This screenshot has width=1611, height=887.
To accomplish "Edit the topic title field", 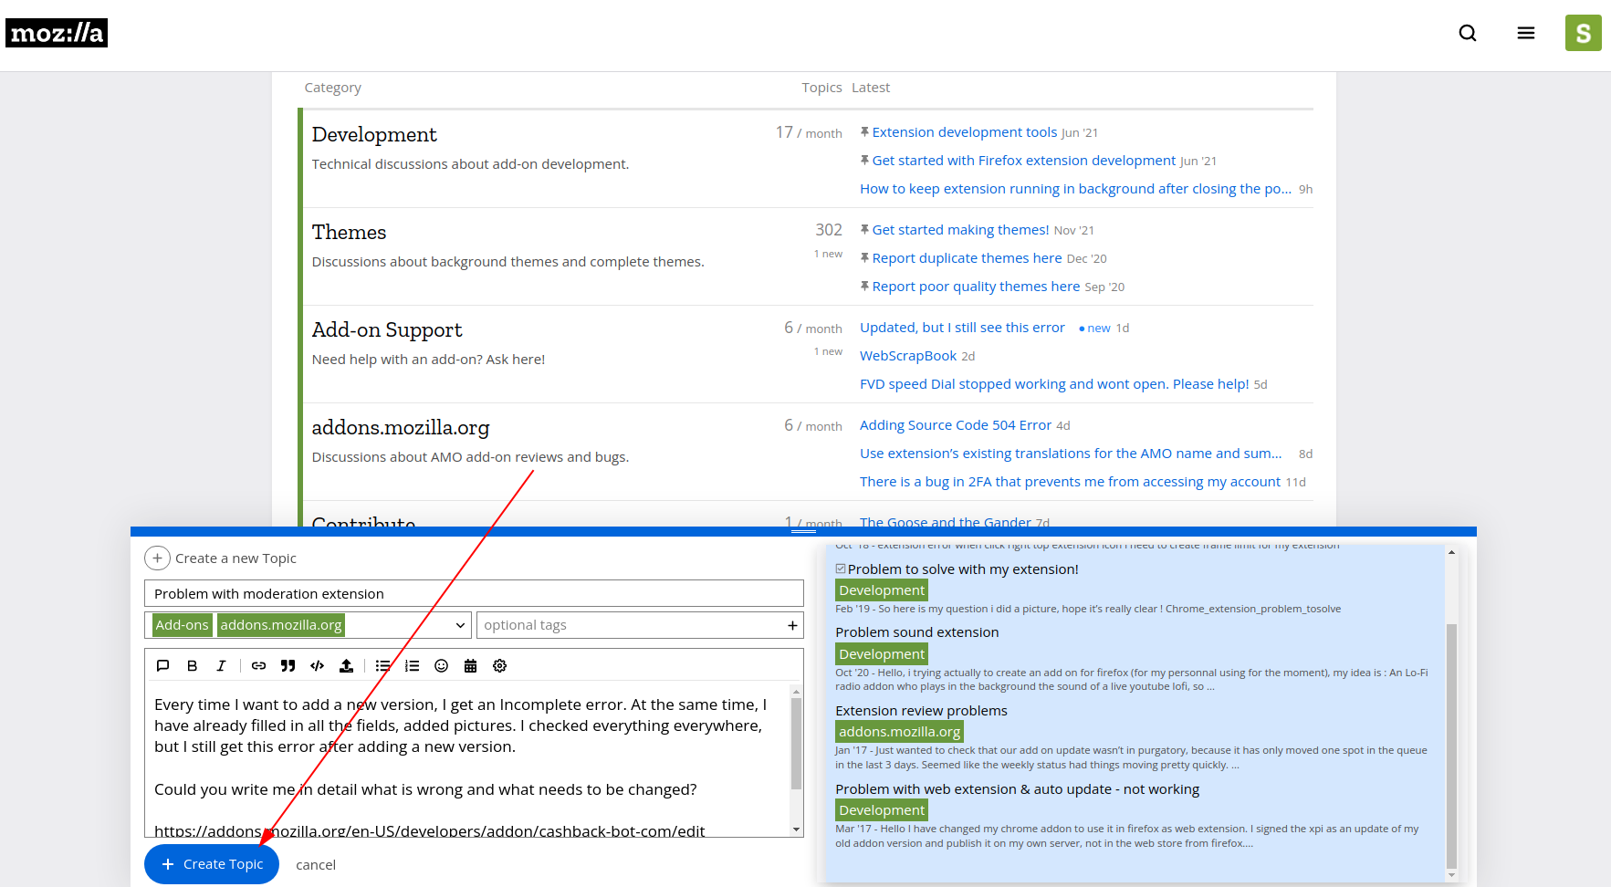I will [x=474, y=593].
